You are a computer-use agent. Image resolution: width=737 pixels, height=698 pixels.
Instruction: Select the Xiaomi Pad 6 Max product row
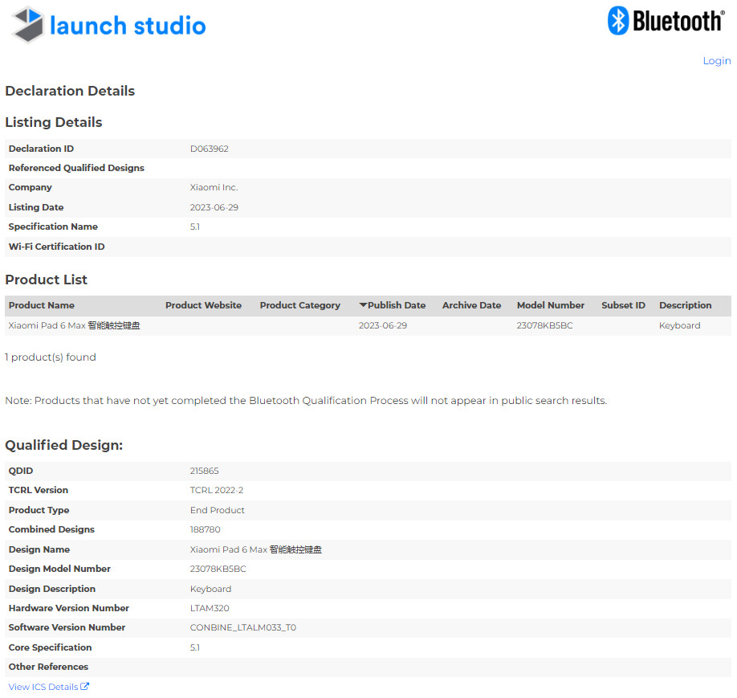(74, 326)
